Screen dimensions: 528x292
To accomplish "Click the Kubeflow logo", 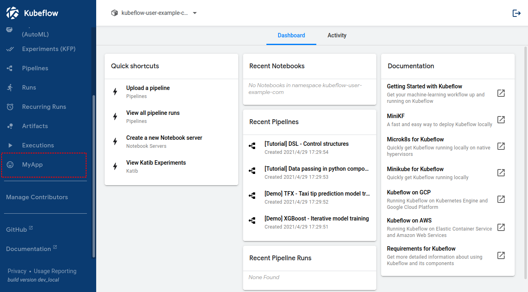I will pyautogui.click(x=12, y=12).
